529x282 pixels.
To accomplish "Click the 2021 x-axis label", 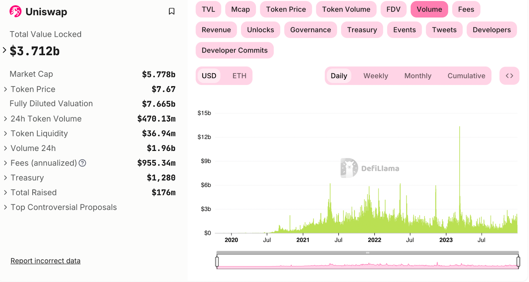I will 303,240.
